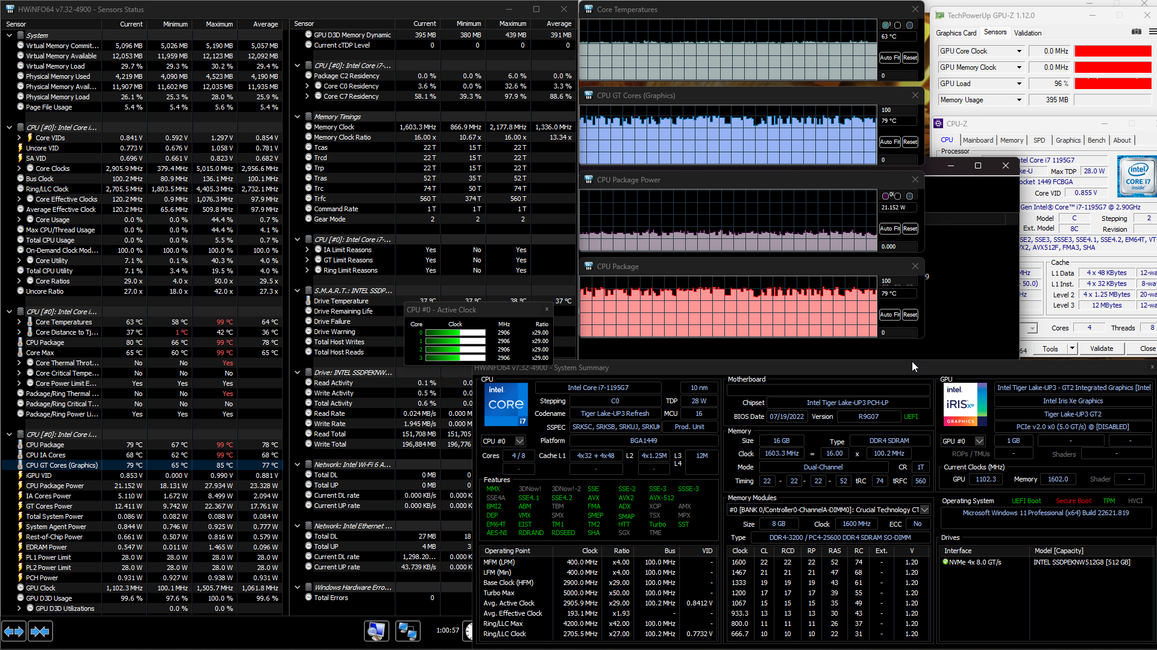The image size is (1157, 650).
Task: Click the CPU-Z Validate button
Action: pos(1102,348)
